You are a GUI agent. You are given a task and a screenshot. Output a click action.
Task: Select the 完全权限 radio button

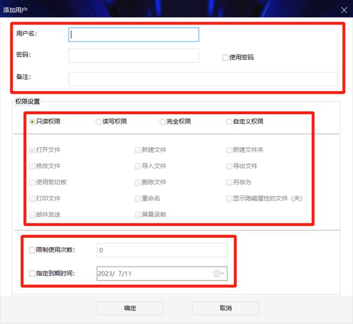pos(162,122)
